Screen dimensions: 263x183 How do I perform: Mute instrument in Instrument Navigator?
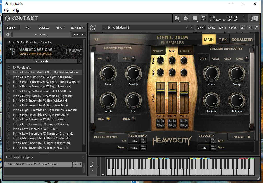pyautogui.click(x=79, y=164)
